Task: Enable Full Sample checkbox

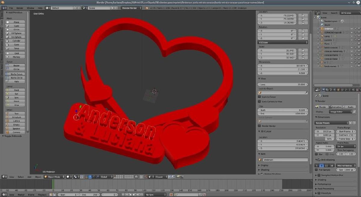Action: pyautogui.click(x=317, y=170)
